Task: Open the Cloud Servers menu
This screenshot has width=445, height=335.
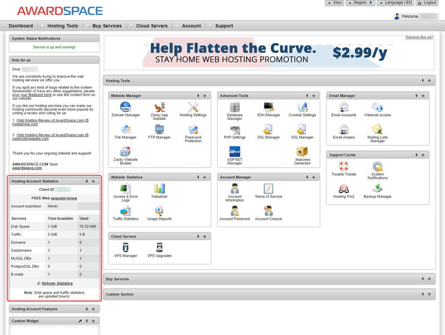Action: click(151, 26)
